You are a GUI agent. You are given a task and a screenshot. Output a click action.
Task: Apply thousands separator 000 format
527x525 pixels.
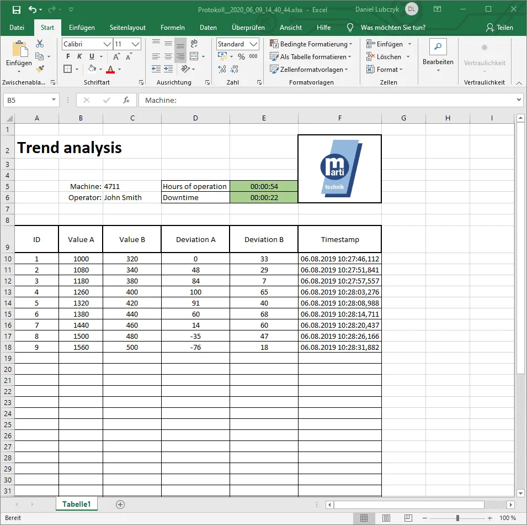pos(253,56)
